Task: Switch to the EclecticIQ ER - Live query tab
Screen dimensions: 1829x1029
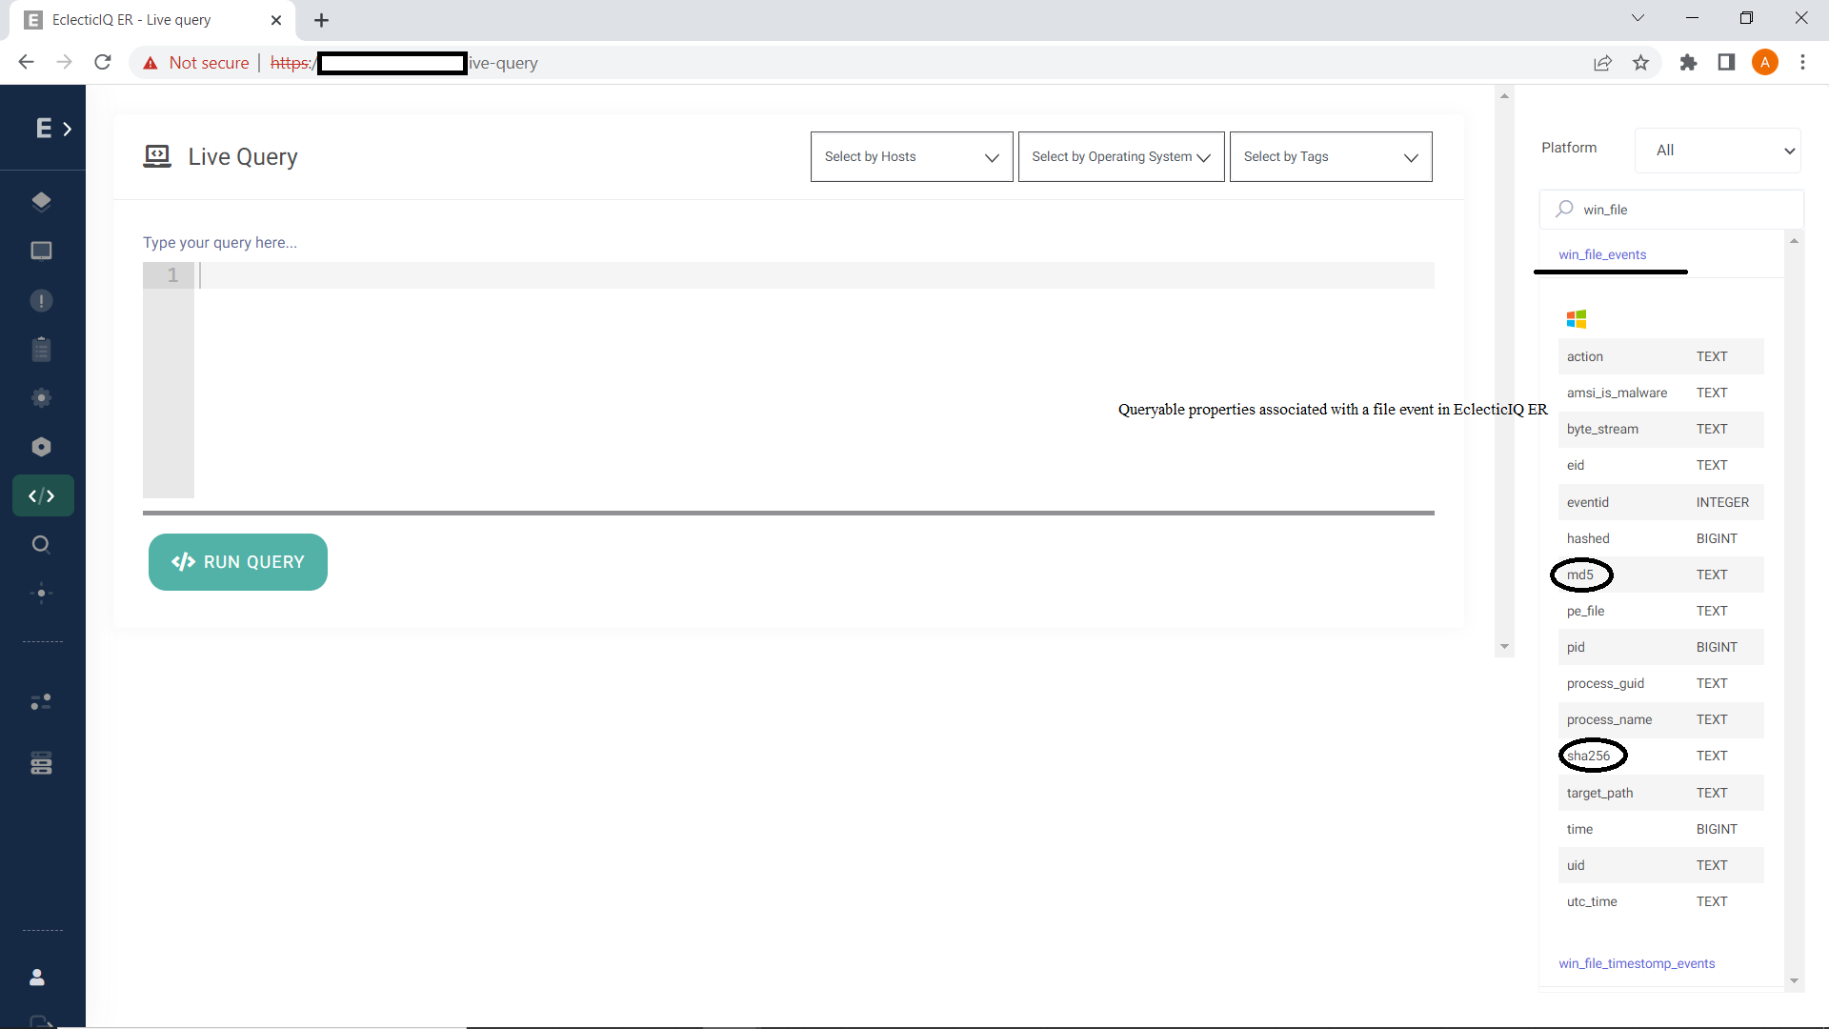Action: 133,19
